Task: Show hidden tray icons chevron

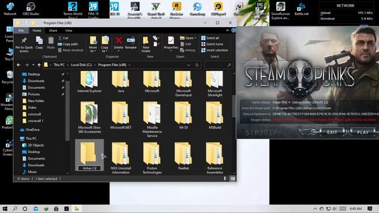Action: pos(315,209)
